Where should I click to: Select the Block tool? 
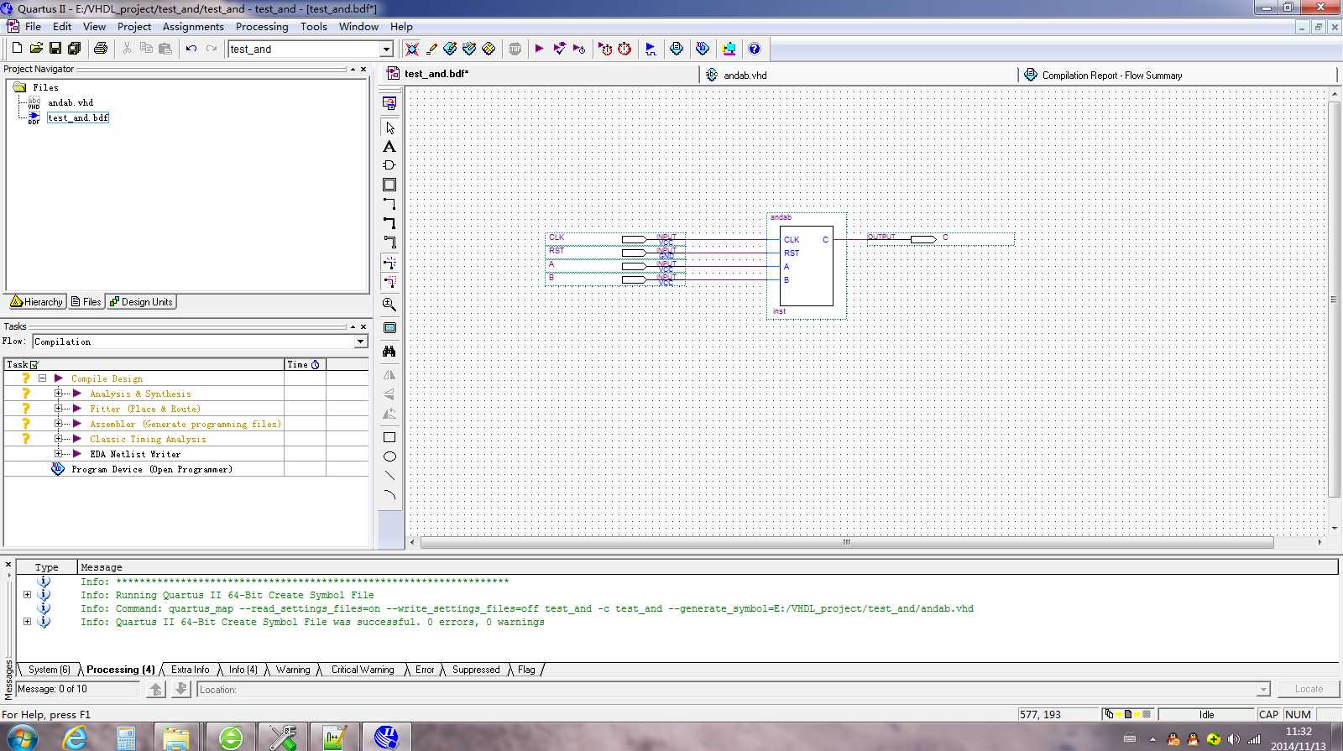pyautogui.click(x=389, y=185)
